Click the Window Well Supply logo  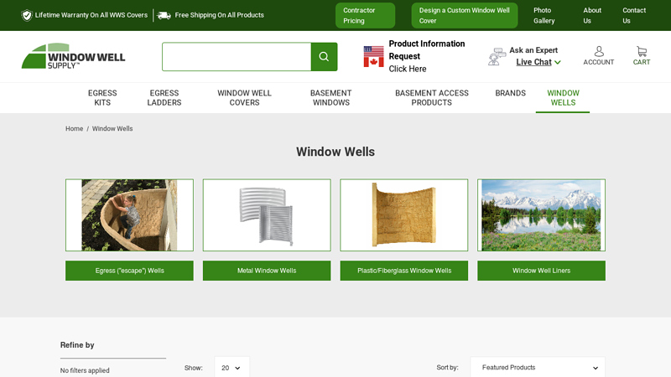73,56
